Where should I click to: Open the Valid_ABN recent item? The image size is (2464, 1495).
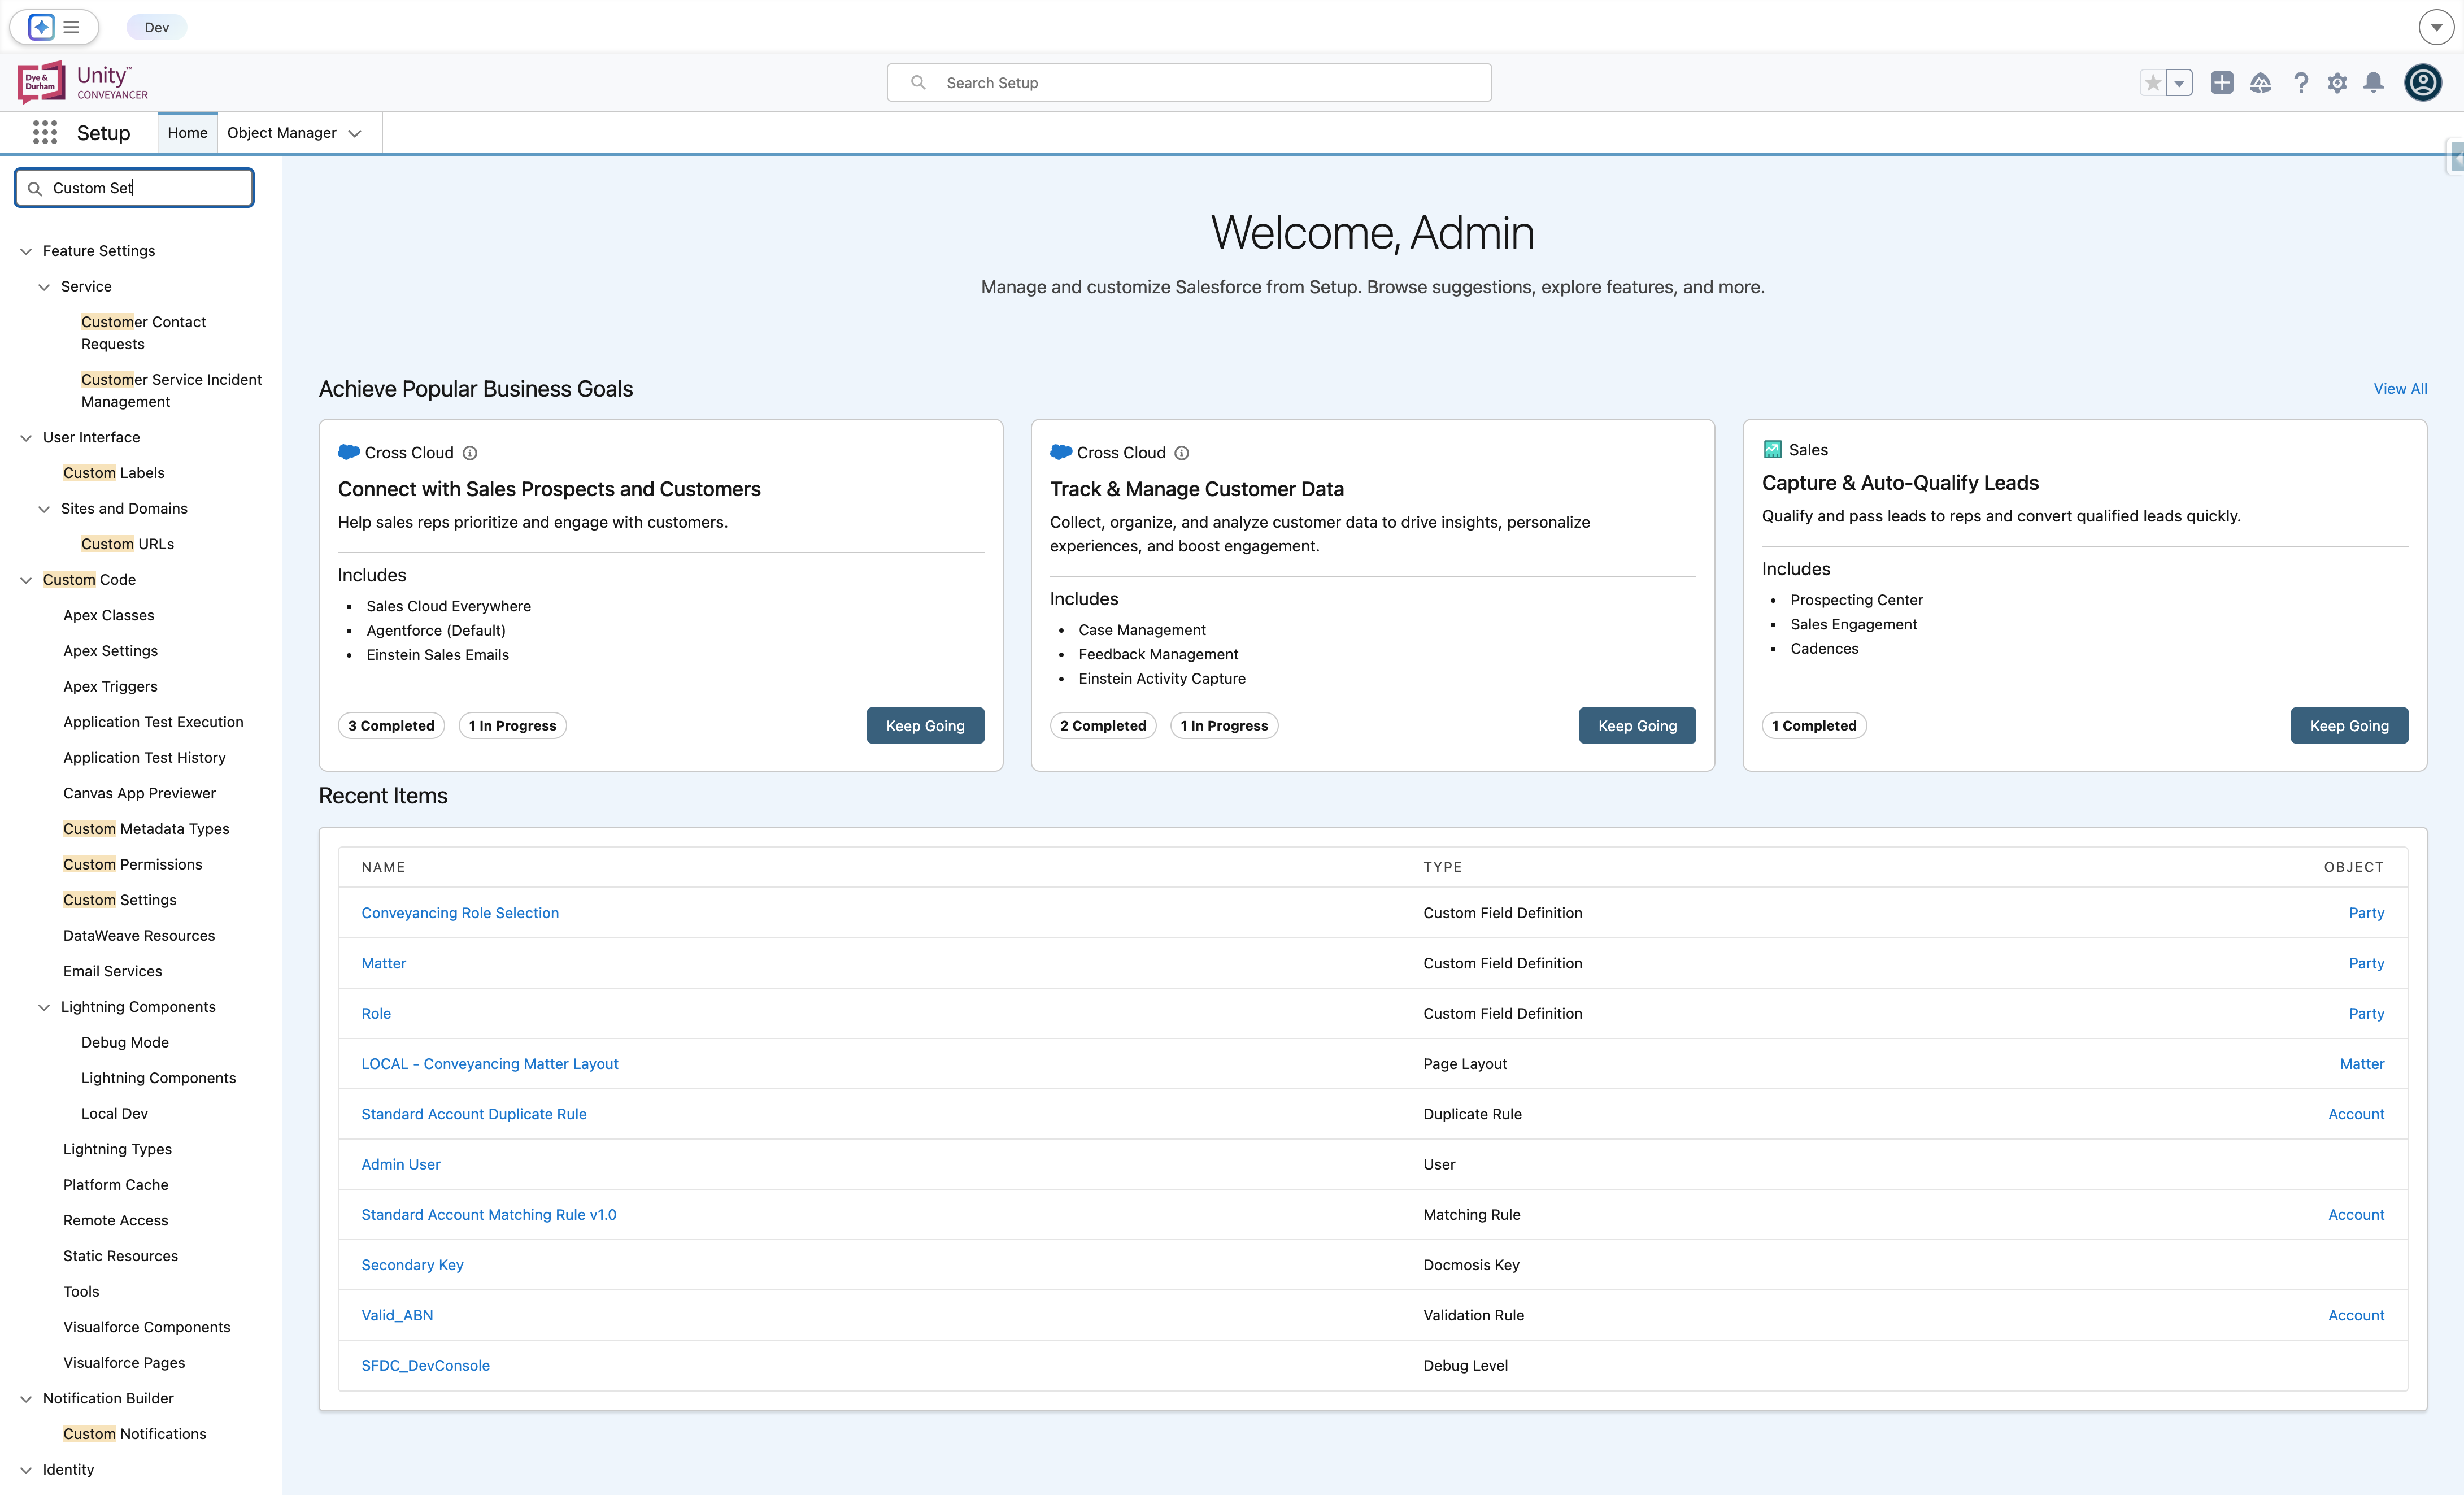397,1315
